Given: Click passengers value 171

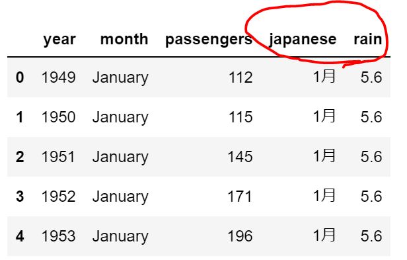Looking at the screenshot, I should [x=240, y=196].
